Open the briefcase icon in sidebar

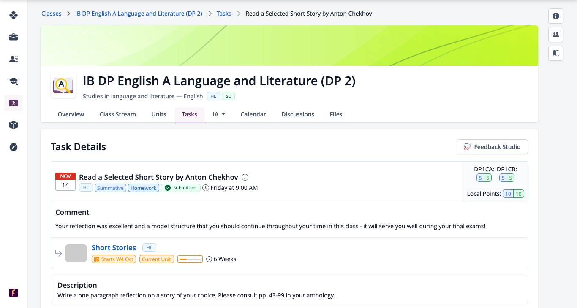pos(14,37)
